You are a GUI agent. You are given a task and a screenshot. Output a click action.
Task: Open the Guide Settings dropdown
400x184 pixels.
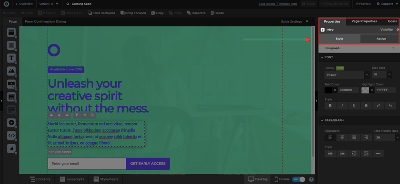point(294,22)
